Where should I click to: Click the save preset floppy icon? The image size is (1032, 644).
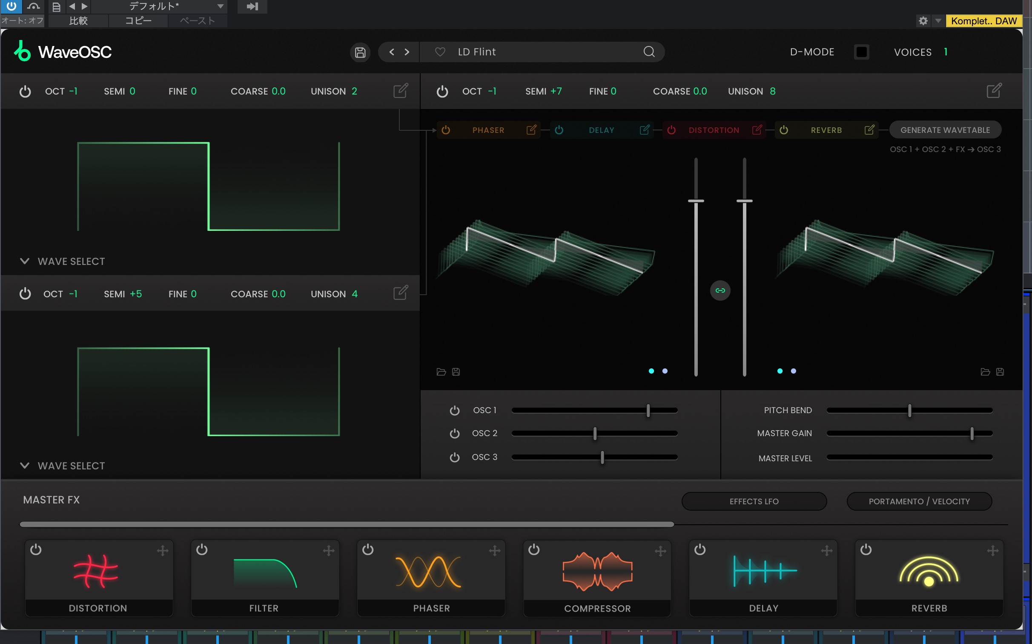[x=360, y=52]
